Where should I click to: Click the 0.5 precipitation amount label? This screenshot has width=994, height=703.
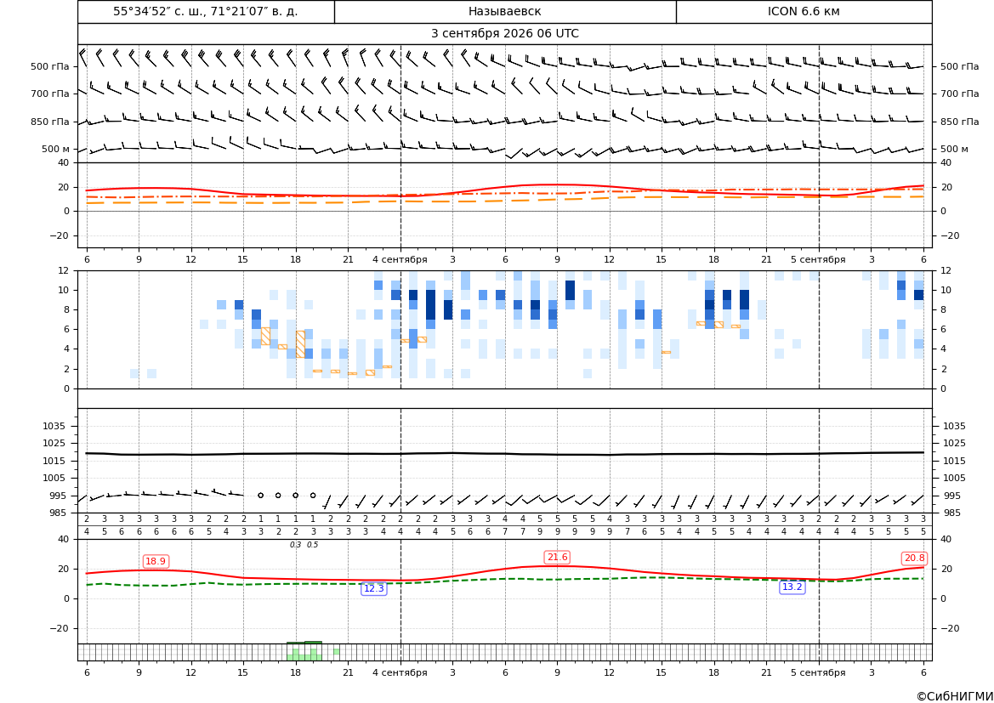click(x=313, y=545)
